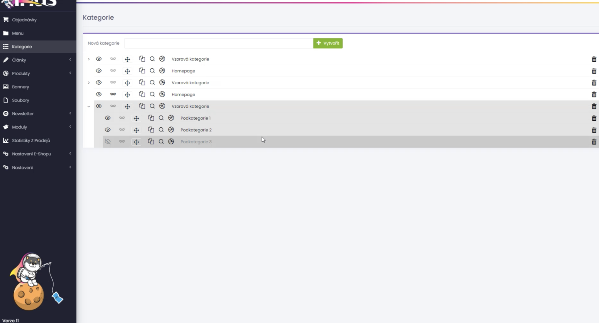Hide Podkategorie 1 with its eye icon

point(108,118)
